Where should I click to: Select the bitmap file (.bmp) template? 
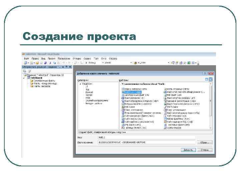point(182,104)
